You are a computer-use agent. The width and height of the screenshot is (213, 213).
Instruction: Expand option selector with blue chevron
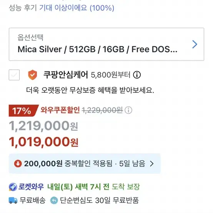tap(195, 44)
